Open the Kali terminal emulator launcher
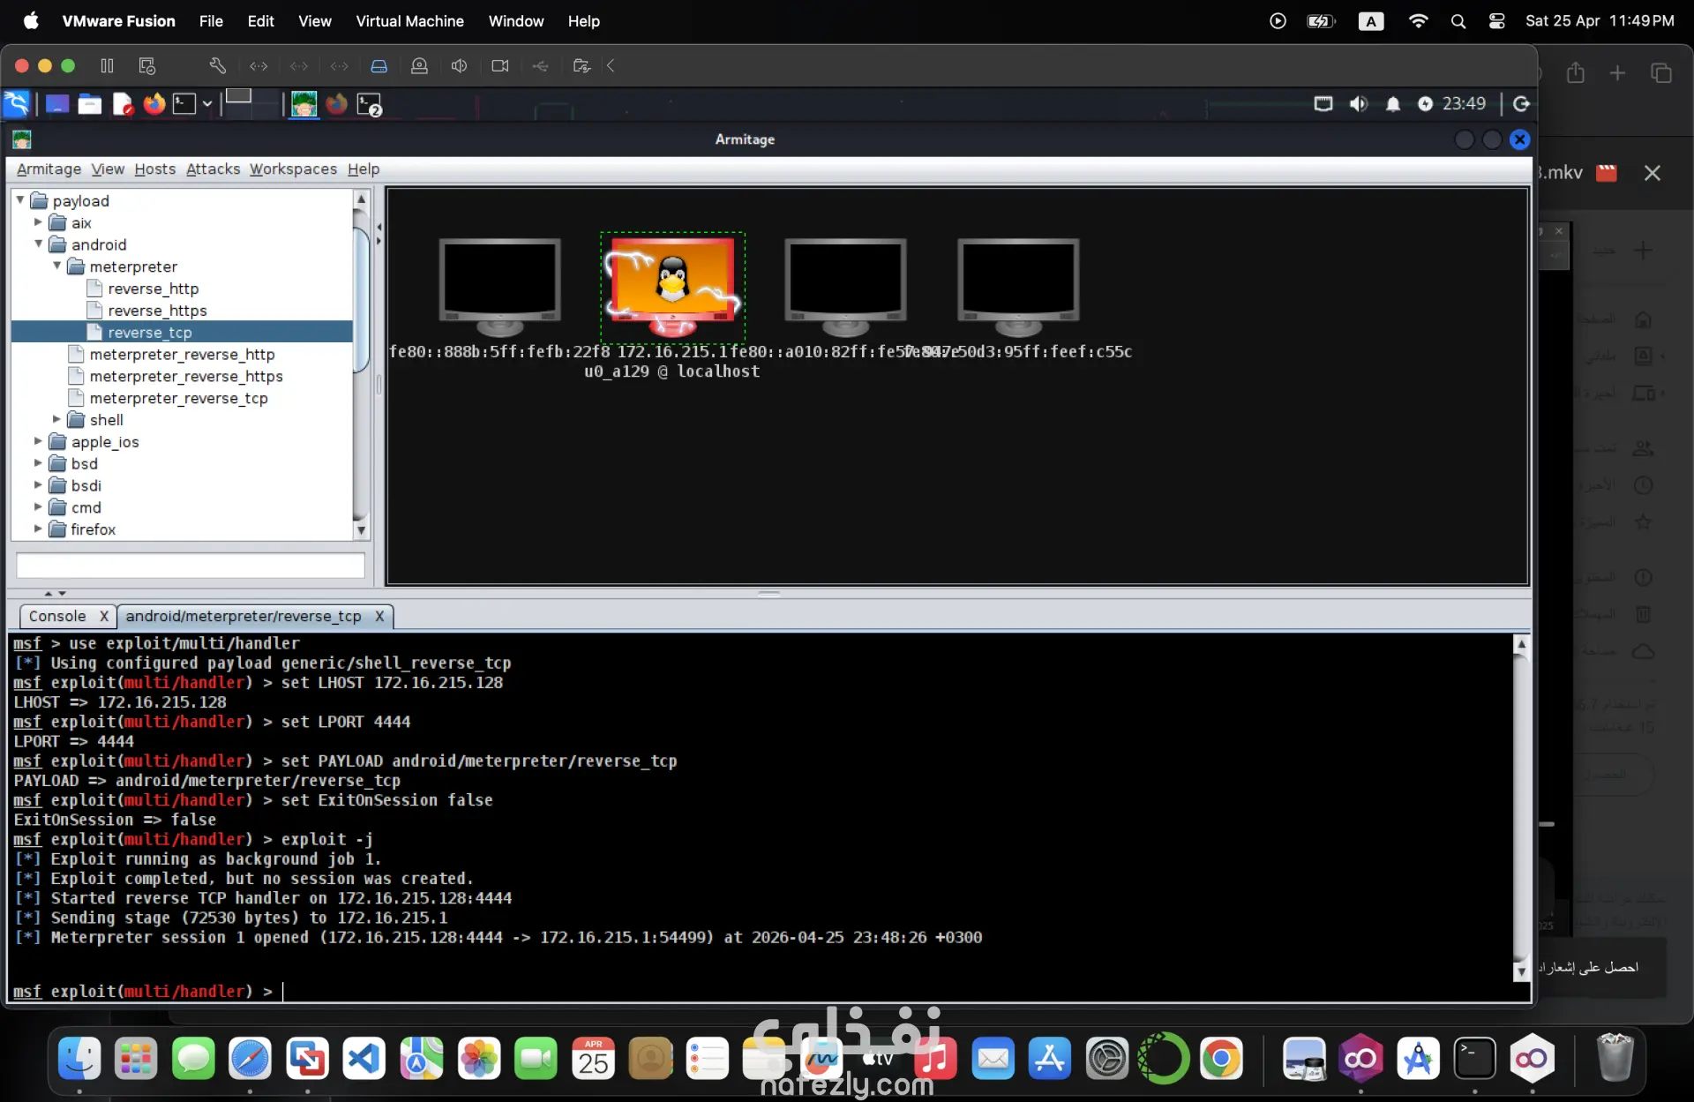The image size is (1694, 1102). (x=184, y=104)
